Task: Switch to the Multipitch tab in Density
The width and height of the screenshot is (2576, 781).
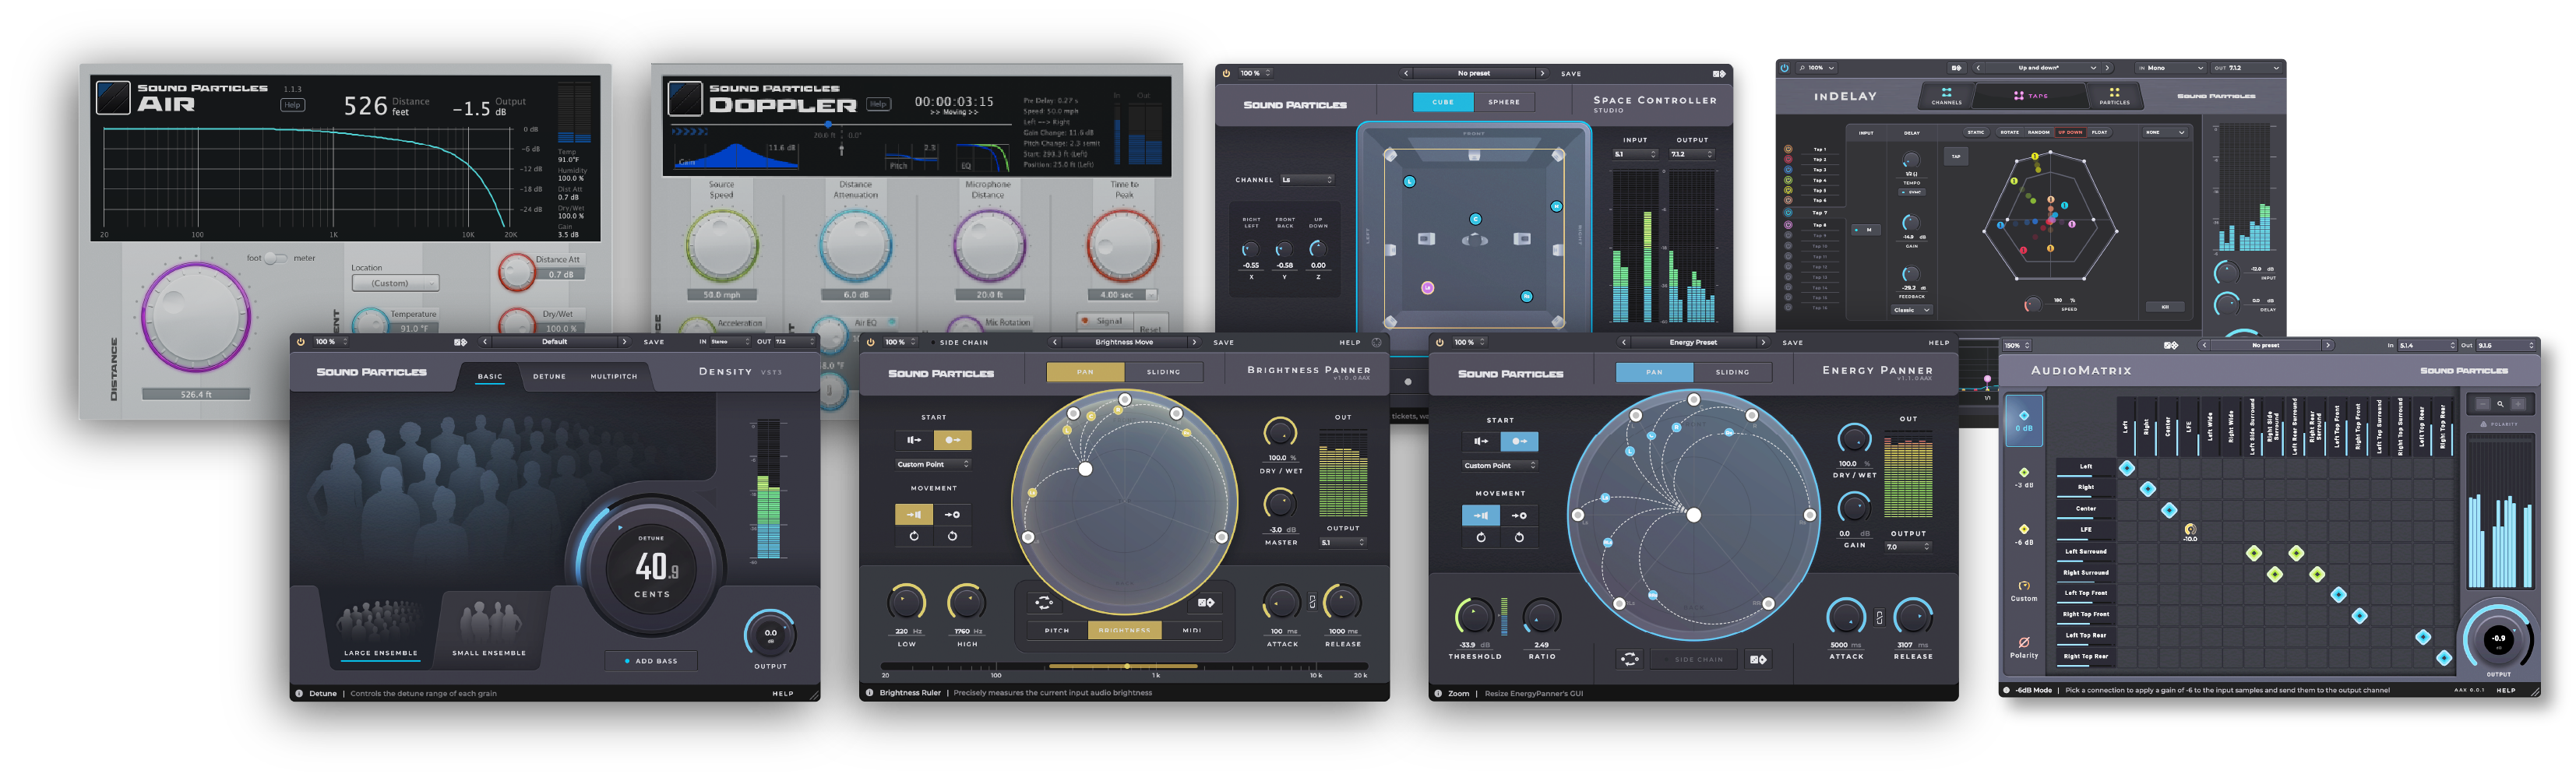Action: (613, 377)
